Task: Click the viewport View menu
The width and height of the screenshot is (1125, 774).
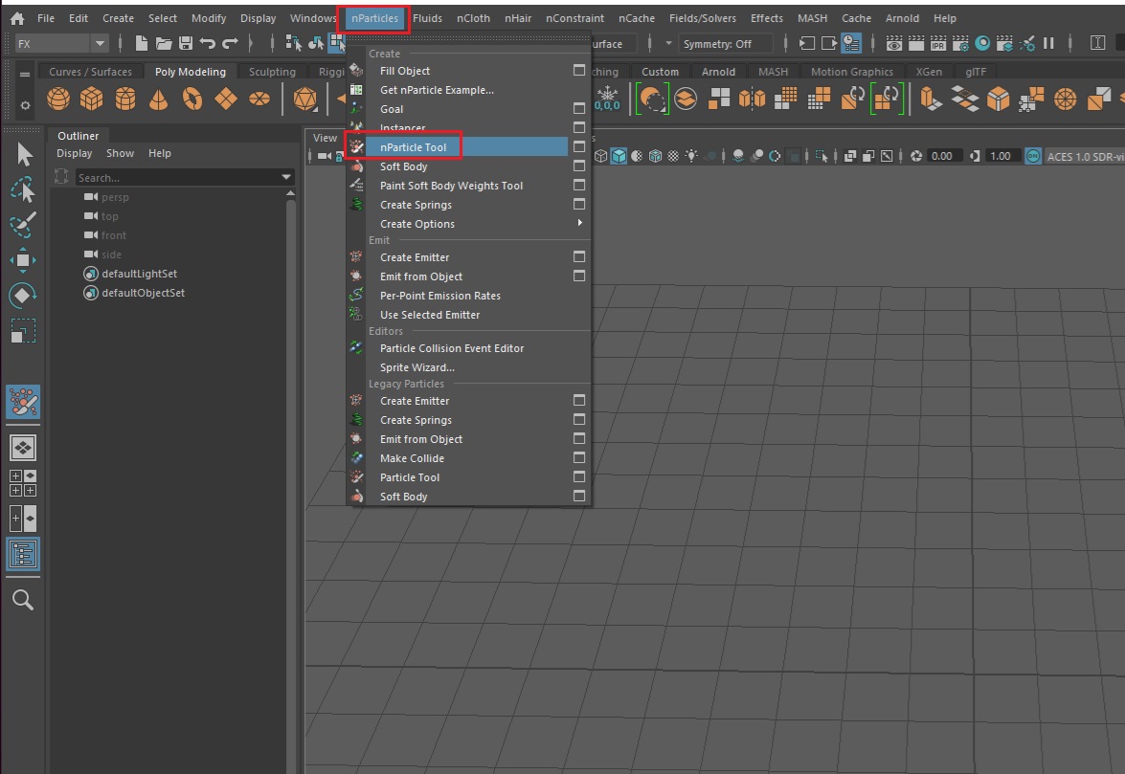Action: tap(325, 138)
